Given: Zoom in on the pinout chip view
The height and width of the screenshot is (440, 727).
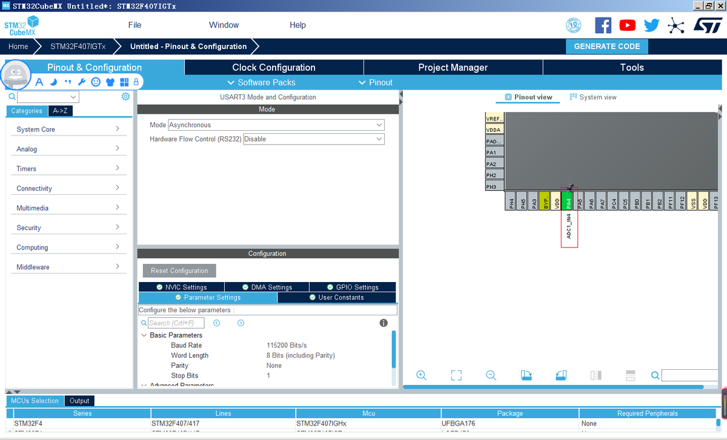Looking at the screenshot, I should (422, 375).
